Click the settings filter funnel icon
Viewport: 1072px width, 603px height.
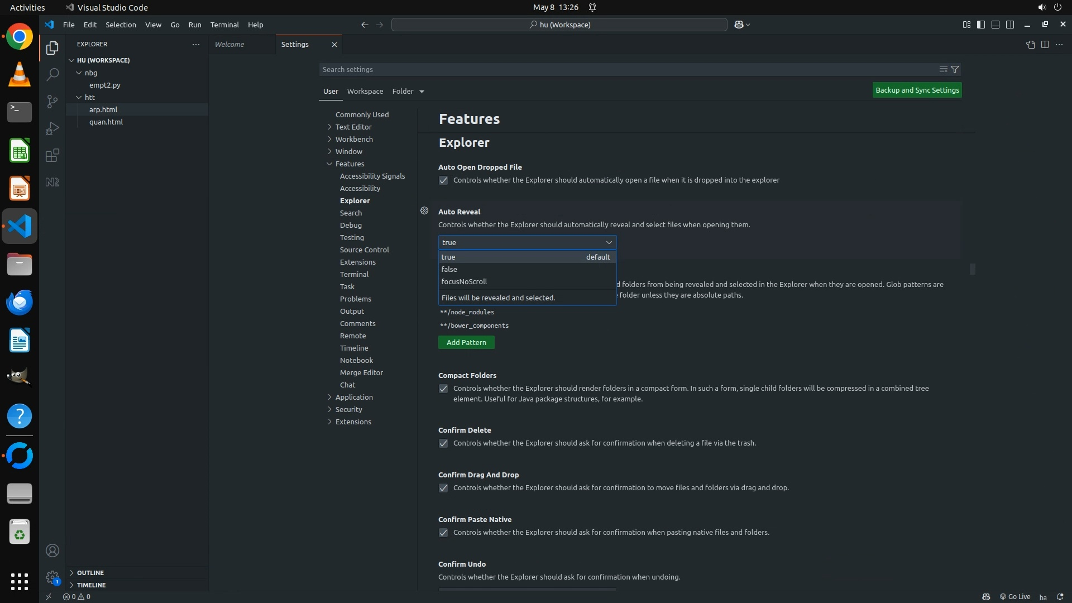pyautogui.click(x=955, y=69)
